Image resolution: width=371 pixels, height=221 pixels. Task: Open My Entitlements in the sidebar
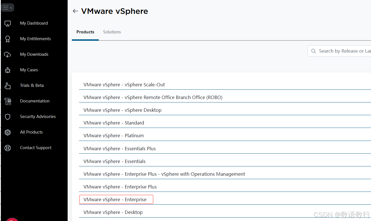[35, 39]
